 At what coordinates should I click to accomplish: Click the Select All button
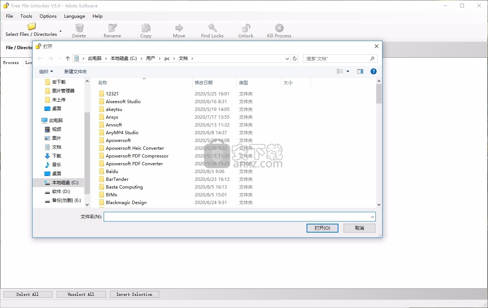pos(28,294)
